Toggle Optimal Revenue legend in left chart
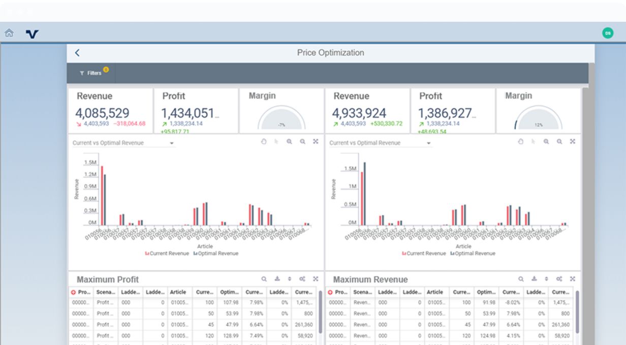 [x=215, y=254]
